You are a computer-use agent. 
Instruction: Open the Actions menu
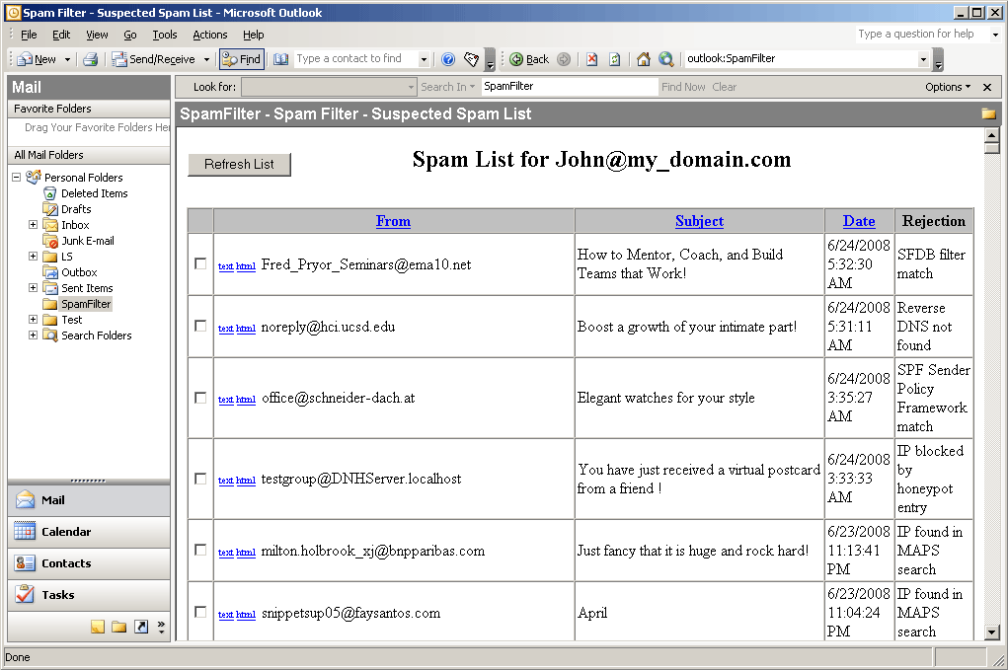(209, 35)
